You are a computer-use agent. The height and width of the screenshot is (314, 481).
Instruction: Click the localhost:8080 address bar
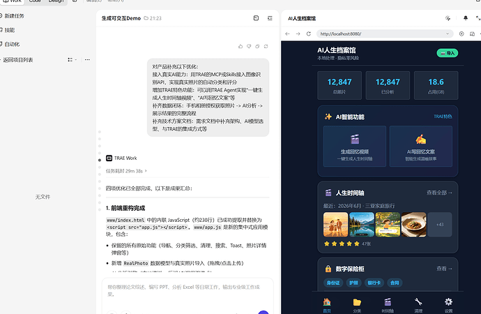pos(385,33)
